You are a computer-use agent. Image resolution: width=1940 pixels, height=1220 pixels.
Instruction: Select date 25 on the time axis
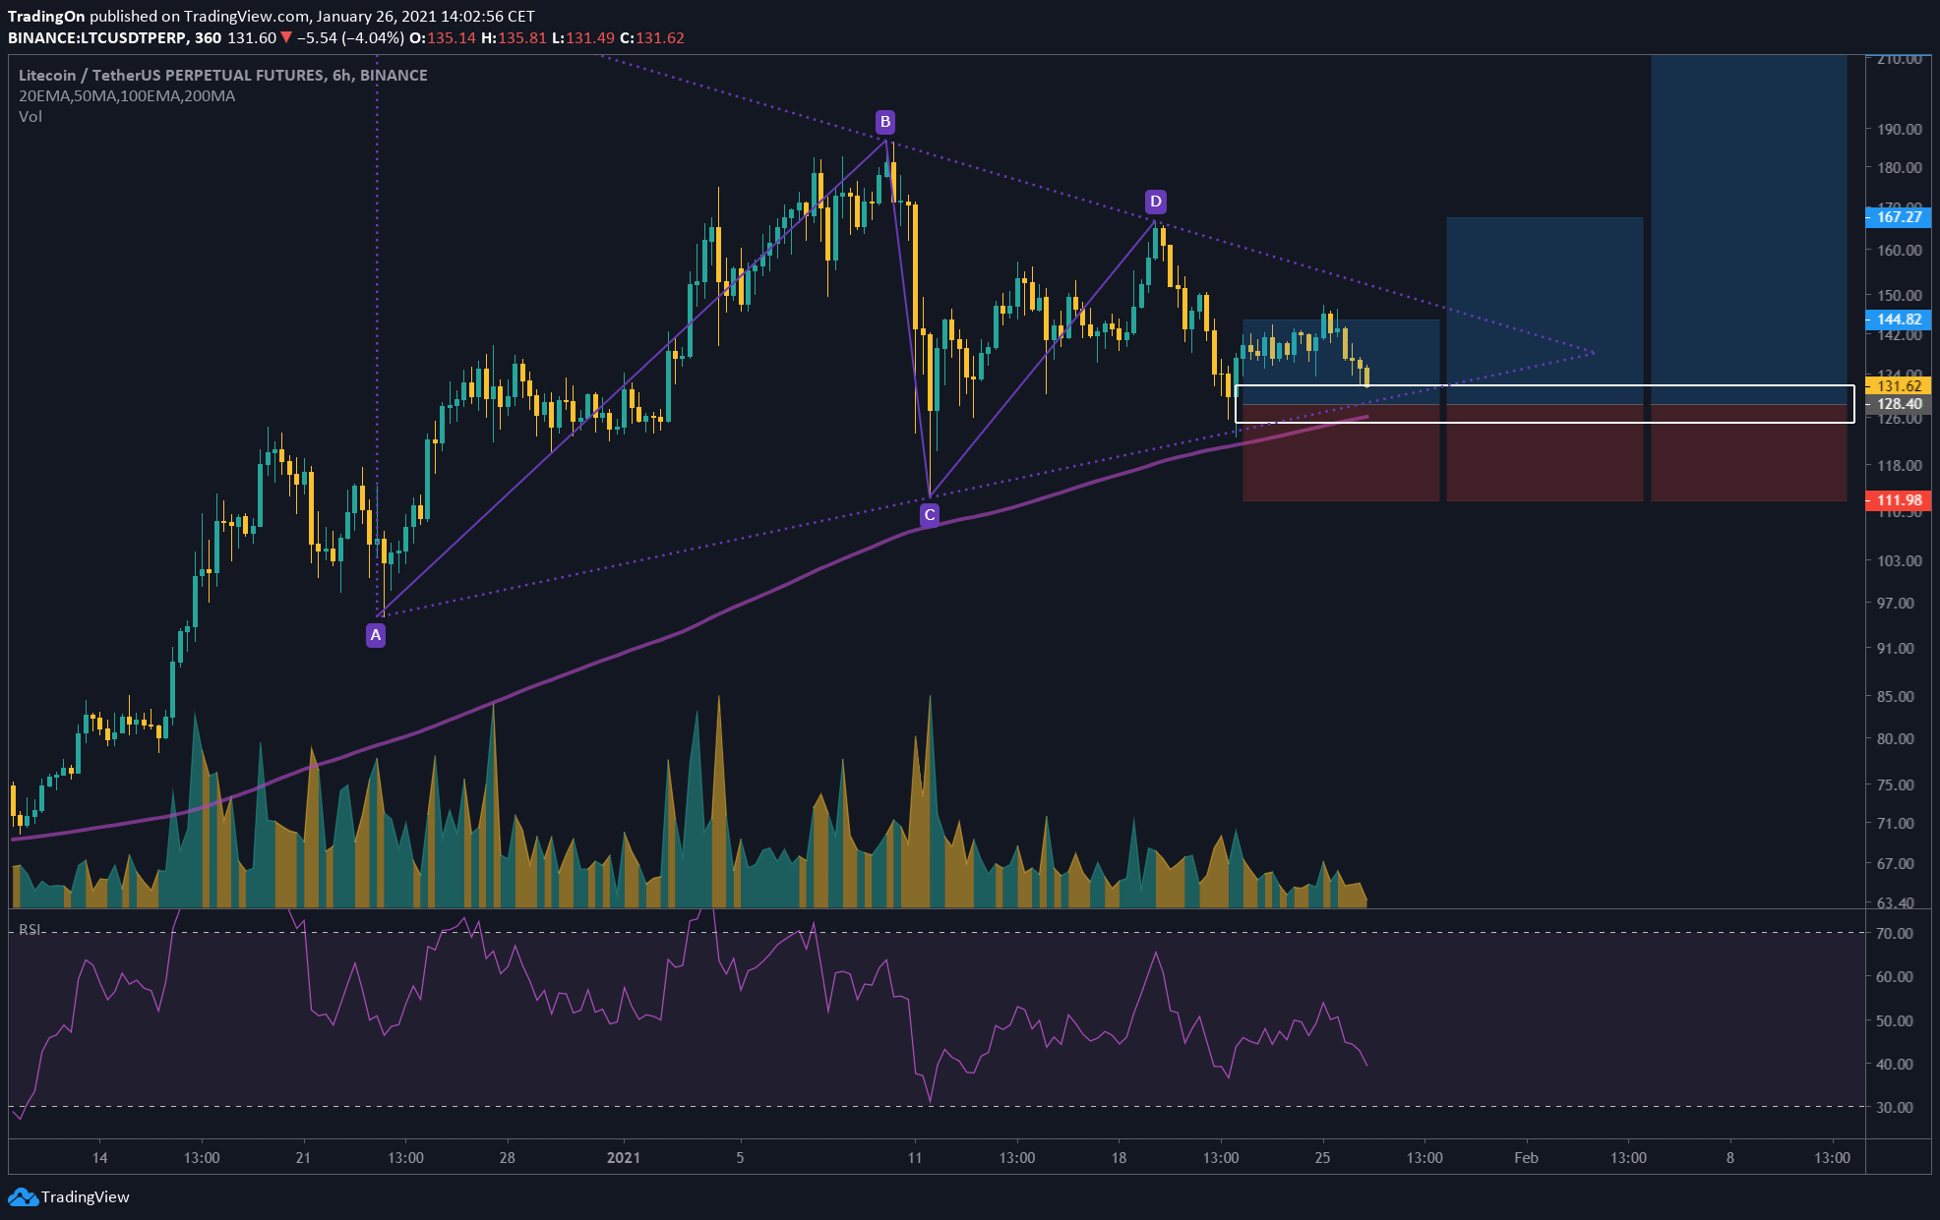pyautogui.click(x=1322, y=1157)
